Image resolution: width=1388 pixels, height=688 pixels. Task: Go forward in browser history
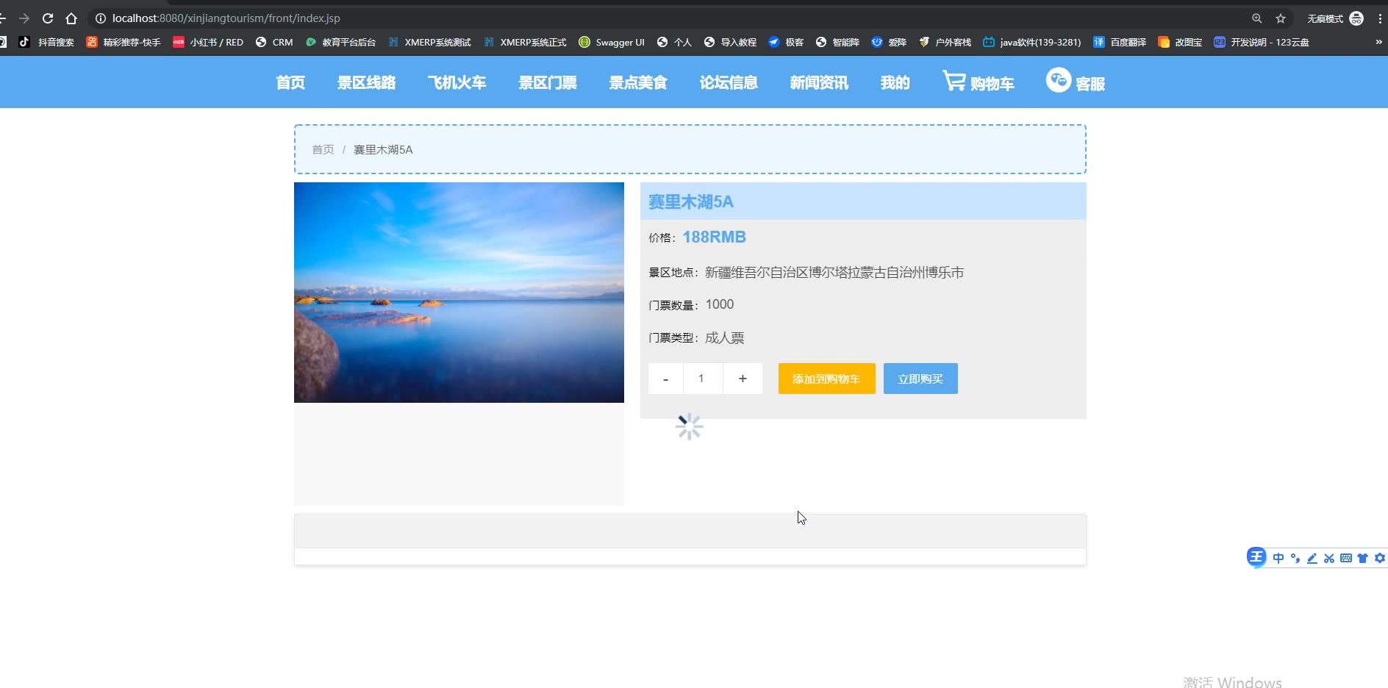(24, 18)
